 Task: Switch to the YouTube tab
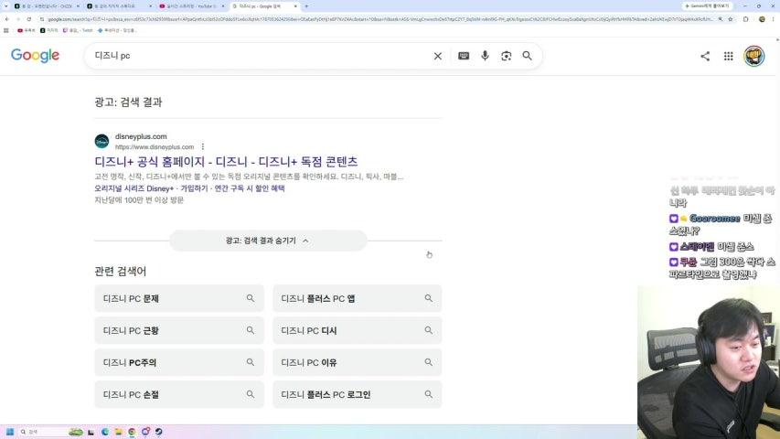[191, 6]
